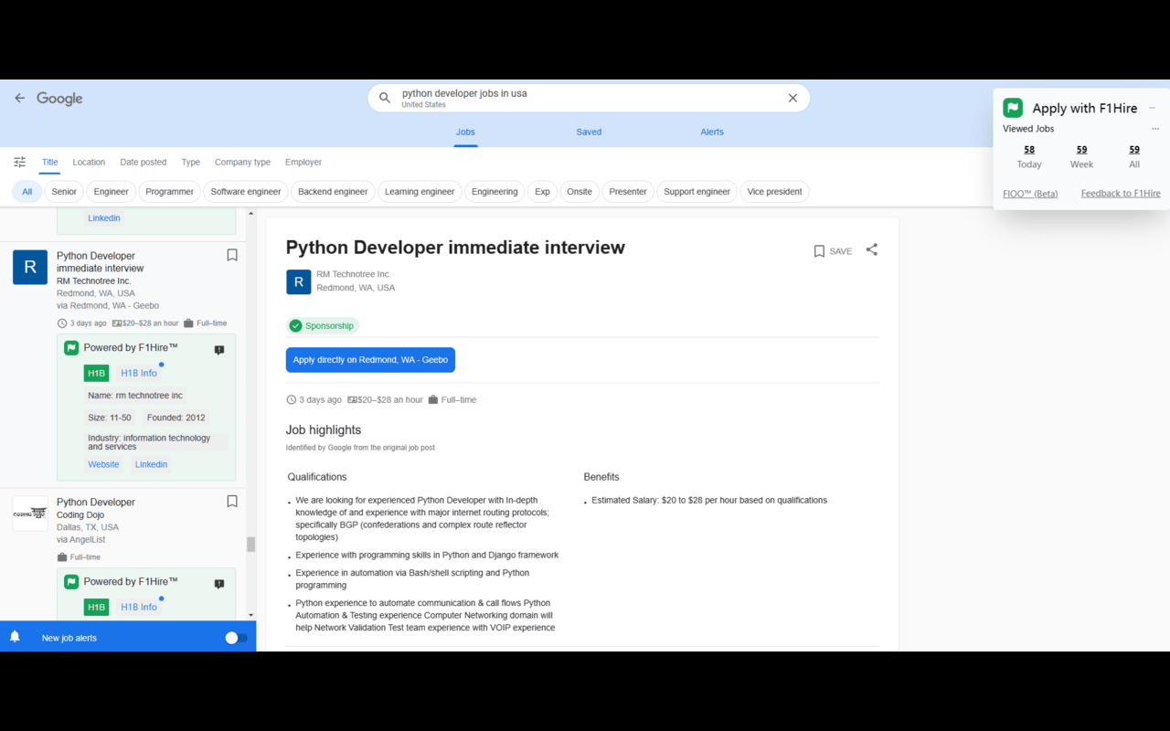
Task: Click RM Technotree logo in job list
Action: point(30,267)
